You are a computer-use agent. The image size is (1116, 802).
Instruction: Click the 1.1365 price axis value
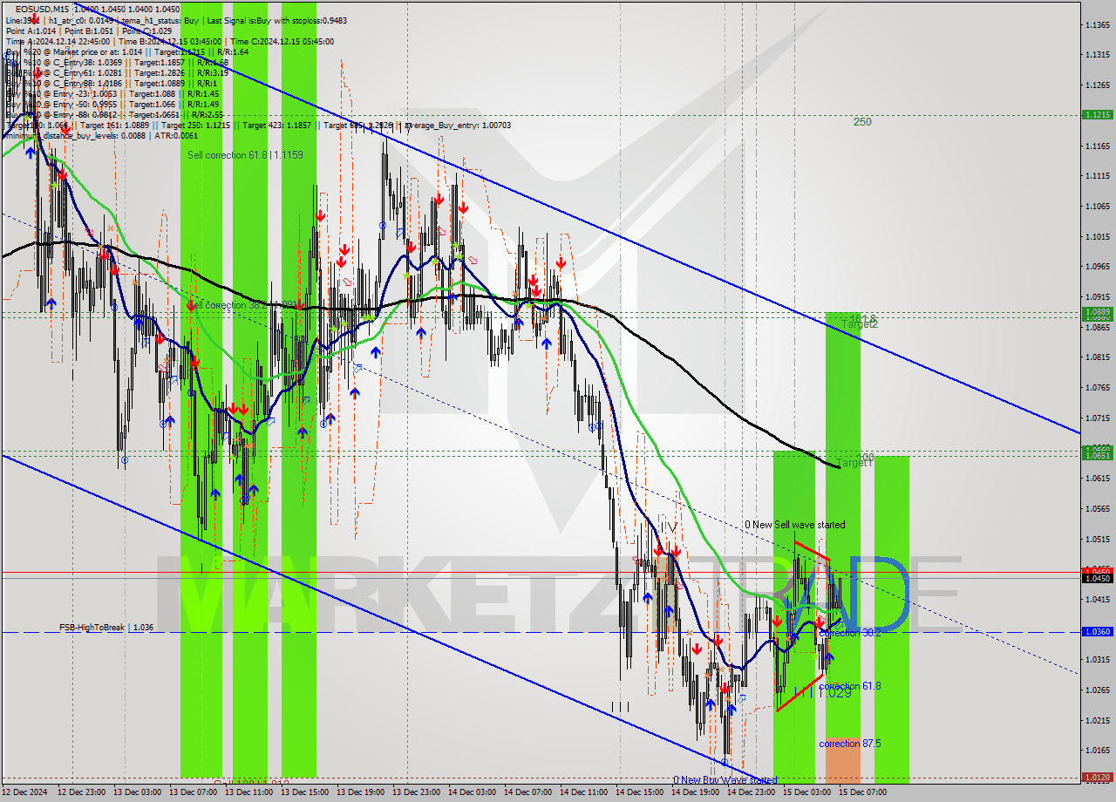pos(1097,24)
